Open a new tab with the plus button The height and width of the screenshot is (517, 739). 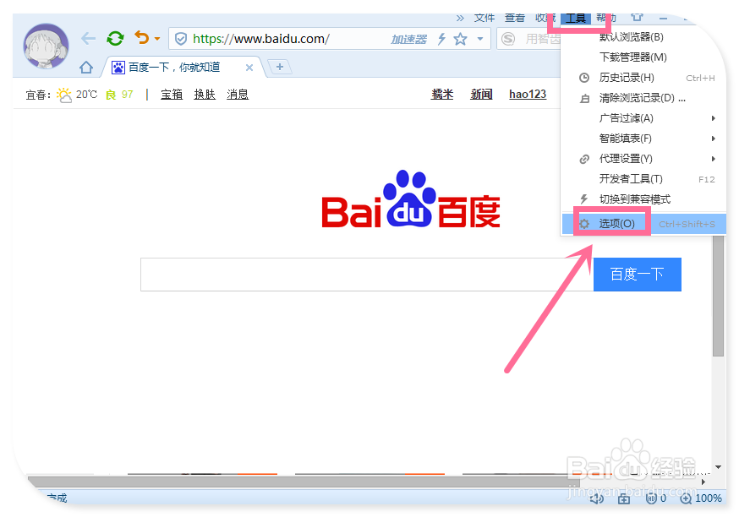[x=280, y=67]
